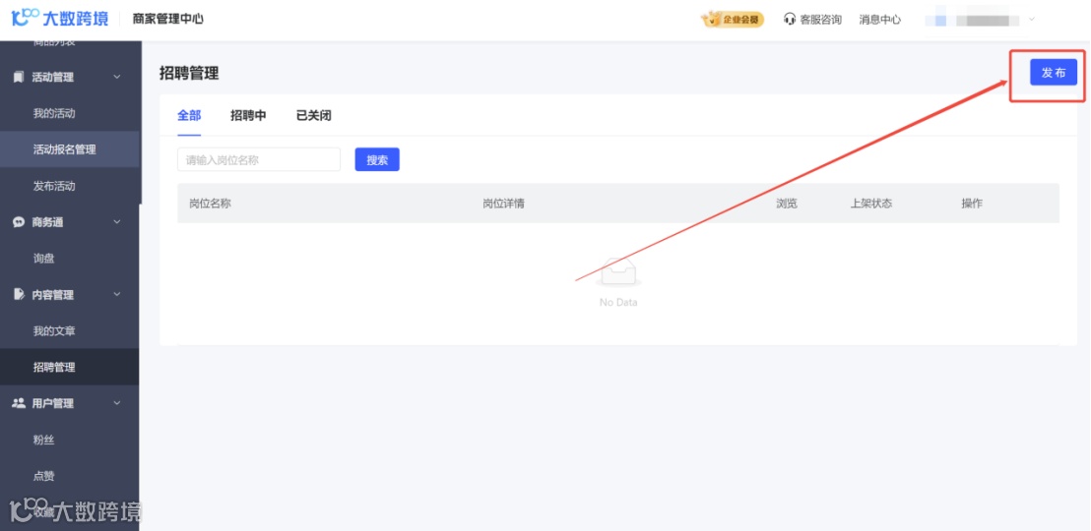Click the 岗位详情 column header
This screenshot has width=1091, height=531.
504,204
